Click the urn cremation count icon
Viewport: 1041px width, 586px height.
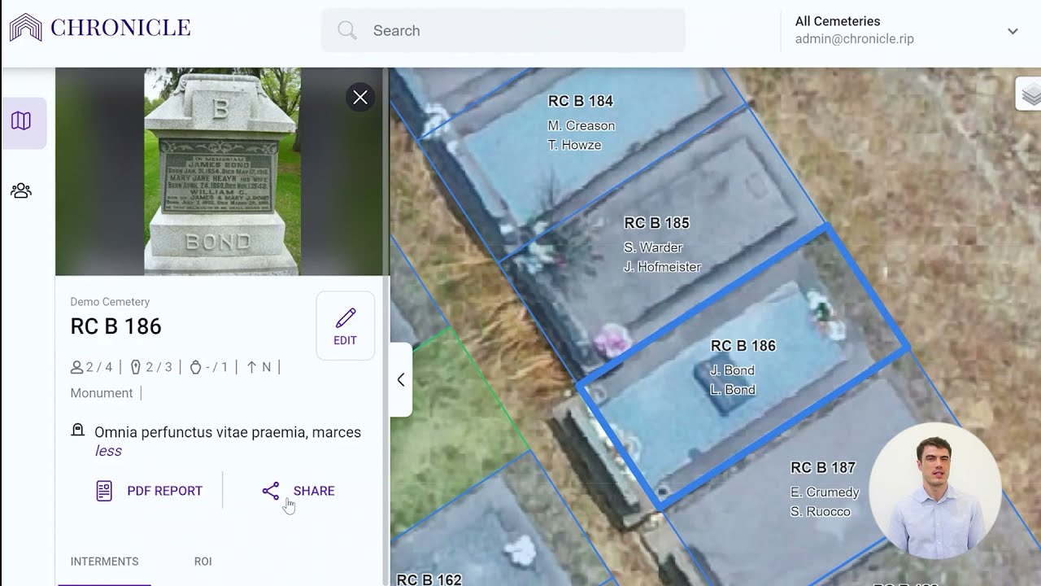(195, 367)
